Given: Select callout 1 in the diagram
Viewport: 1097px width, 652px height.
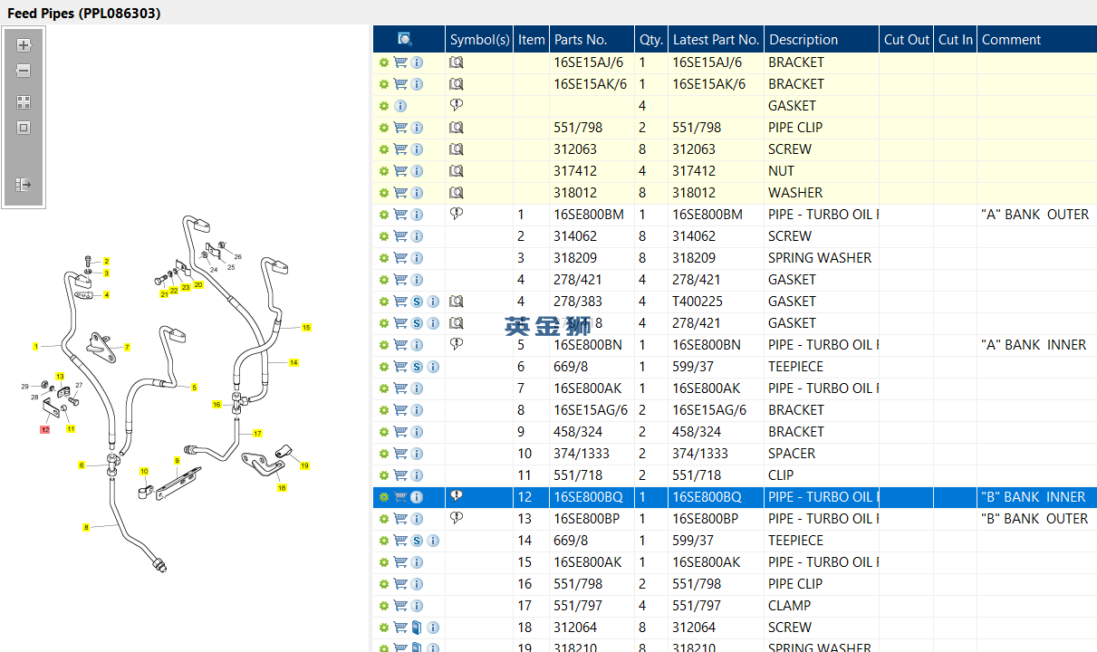Looking at the screenshot, I should [35, 346].
